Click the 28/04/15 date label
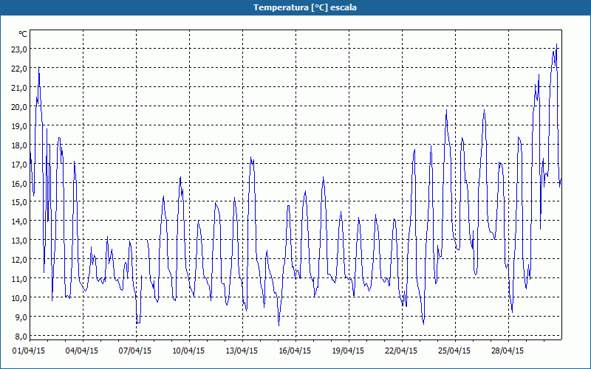 click(508, 351)
